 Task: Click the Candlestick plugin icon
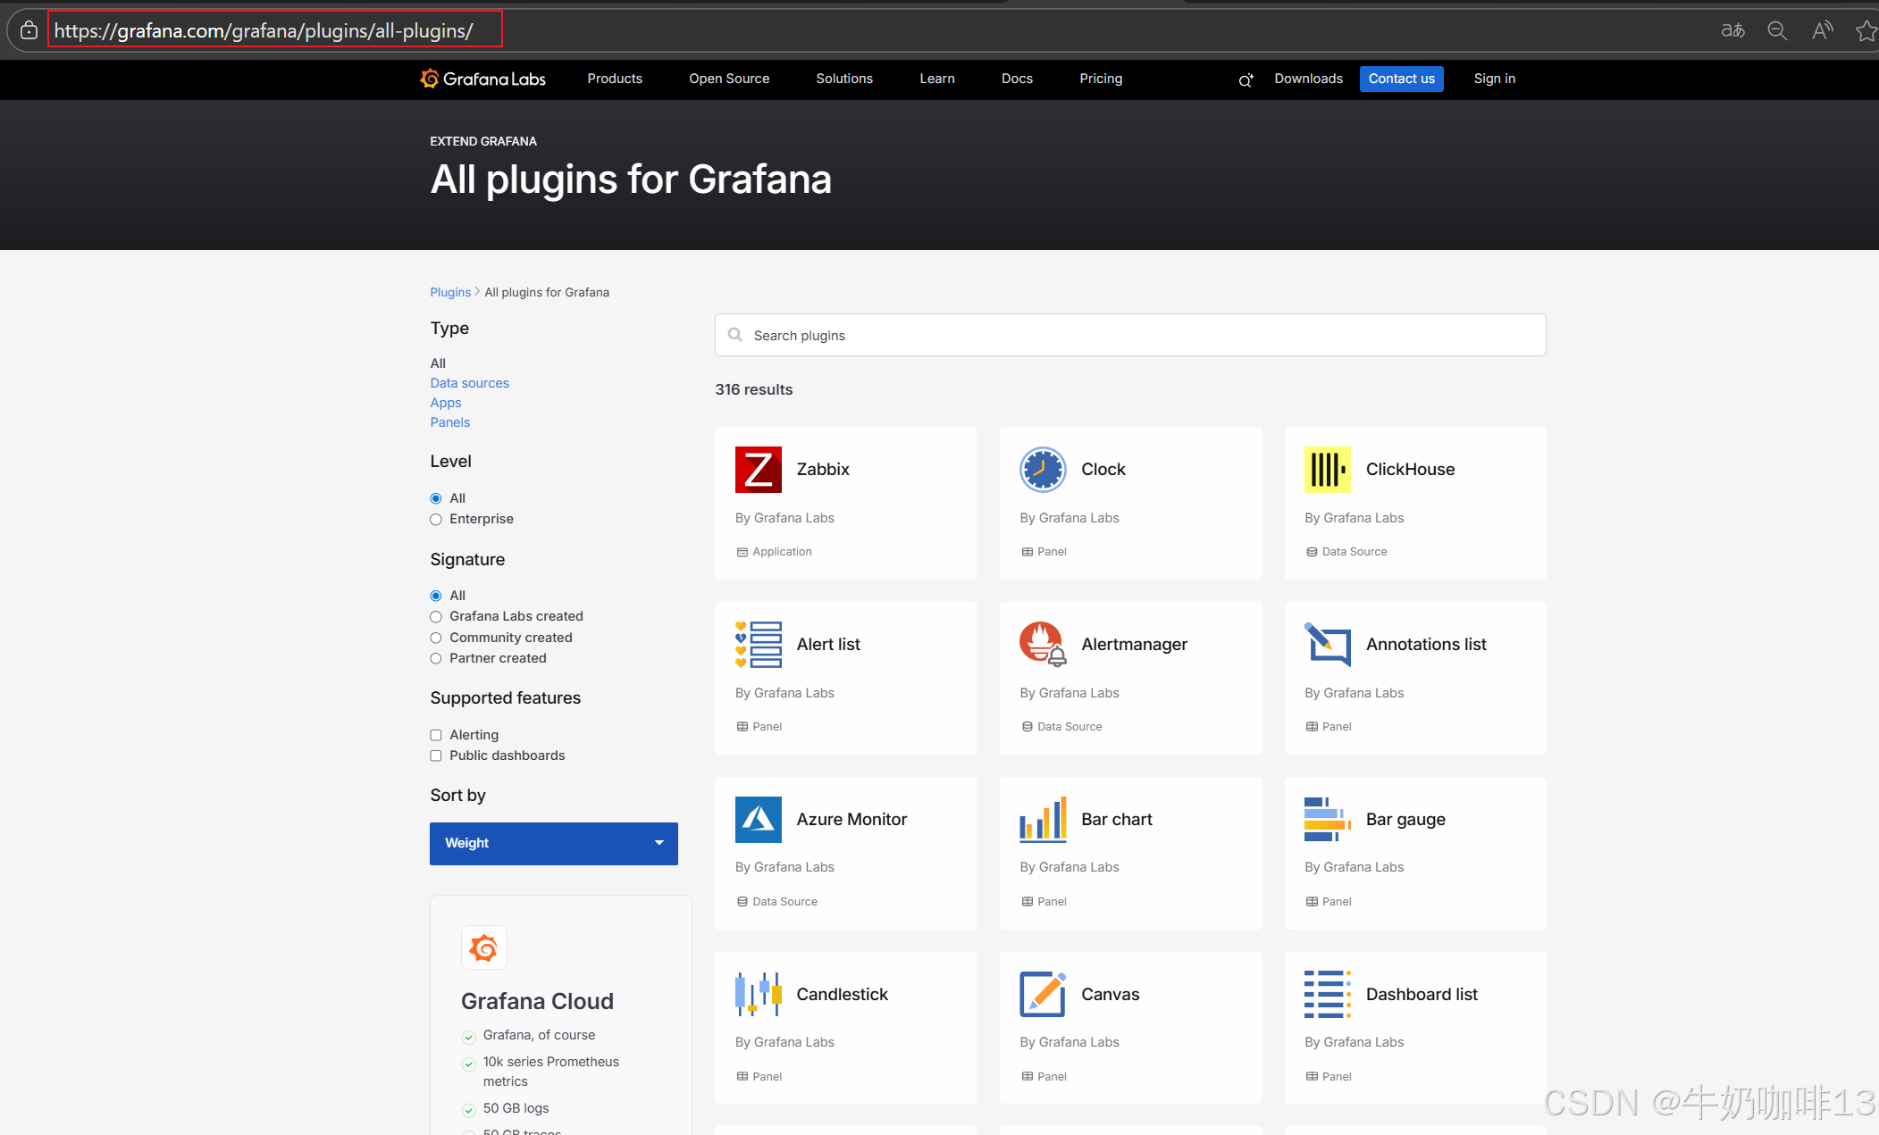[758, 994]
